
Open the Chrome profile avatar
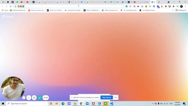[x=182, y=6]
